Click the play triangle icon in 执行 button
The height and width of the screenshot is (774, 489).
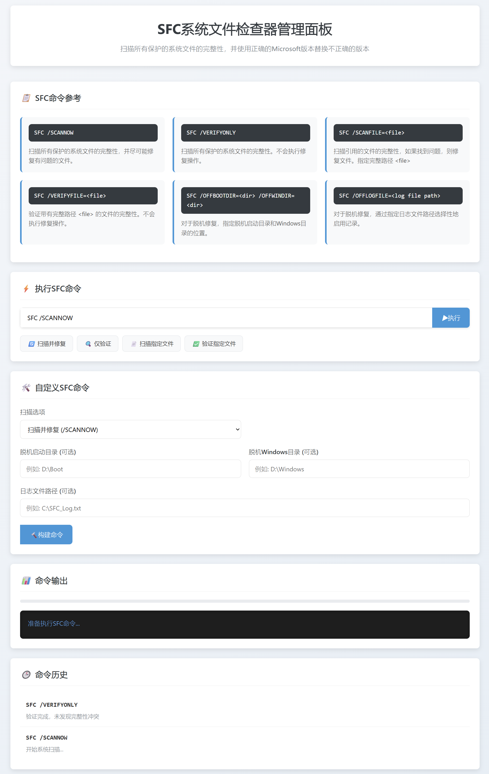[x=445, y=318]
